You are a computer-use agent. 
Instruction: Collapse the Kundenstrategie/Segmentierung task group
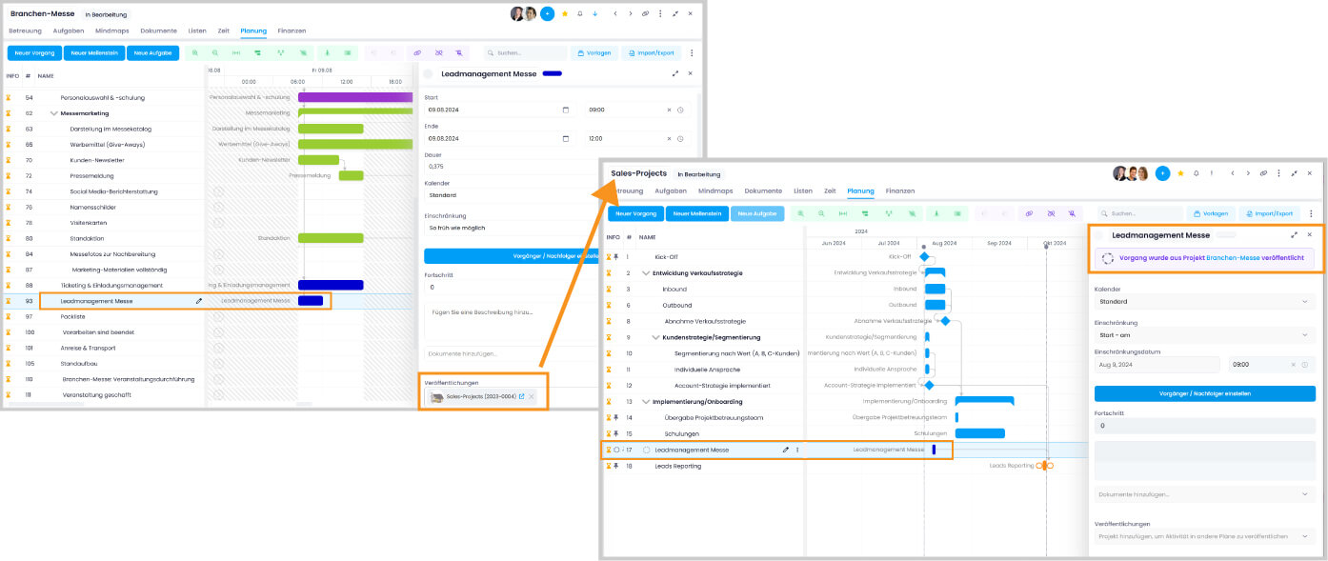(x=655, y=337)
